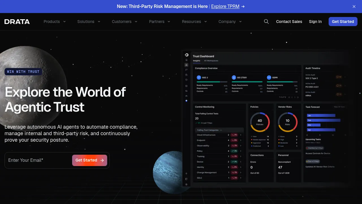This screenshot has height=204, width=362.
Task: Click the blue Get Started header button
Action: tap(343, 22)
